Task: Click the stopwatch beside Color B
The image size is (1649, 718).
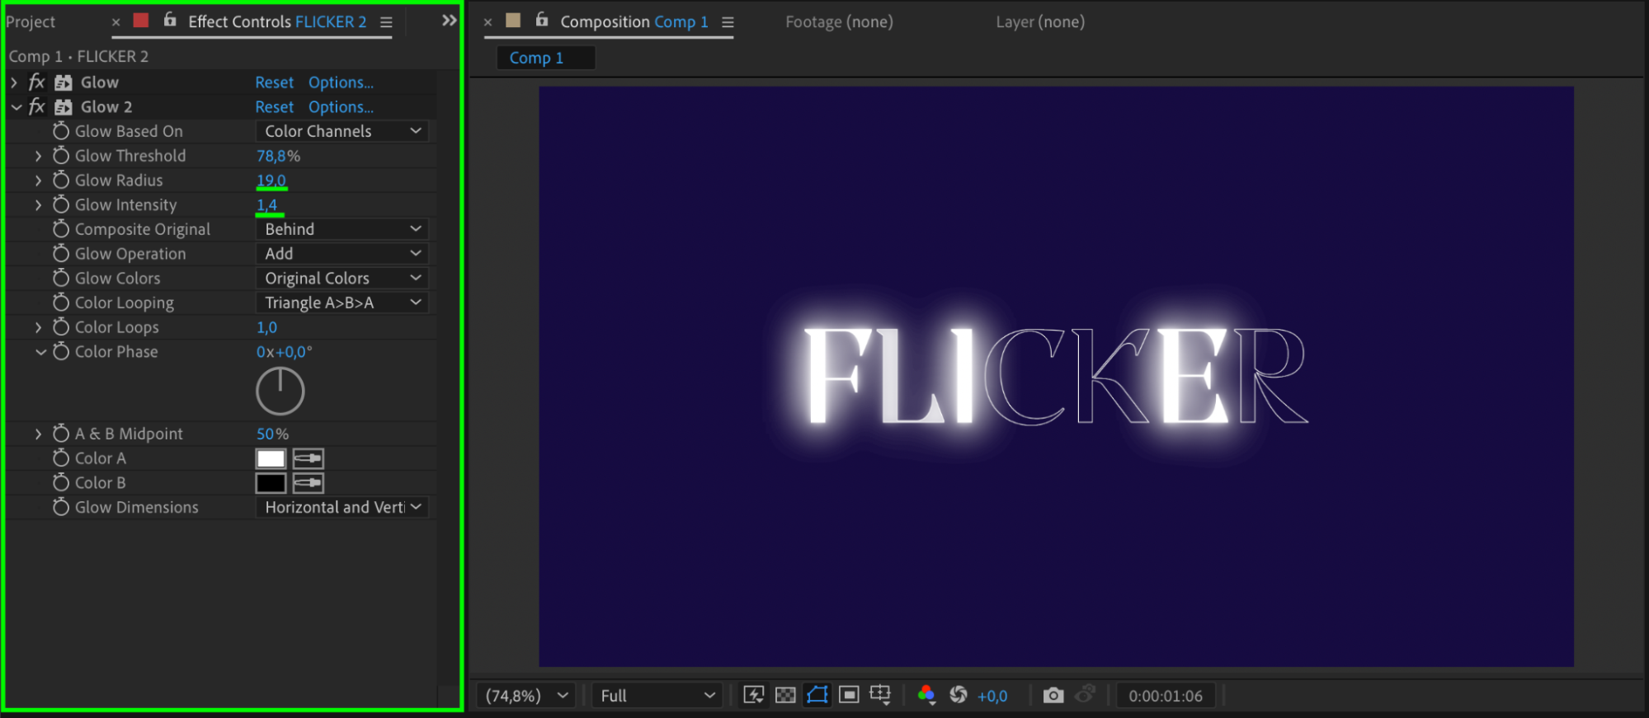Action: [x=61, y=482]
